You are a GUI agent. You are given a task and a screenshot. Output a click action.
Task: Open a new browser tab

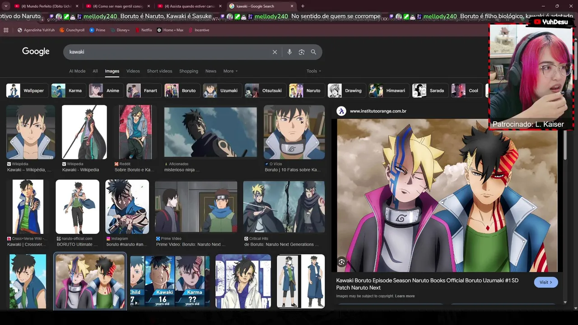[x=303, y=6]
